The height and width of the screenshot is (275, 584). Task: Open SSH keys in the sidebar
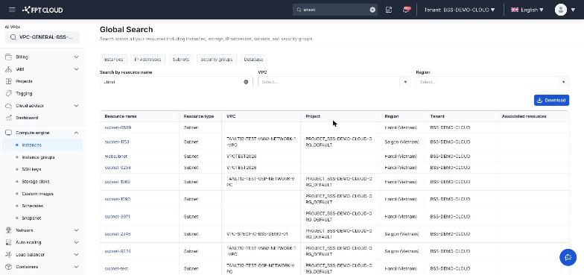coord(31,169)
